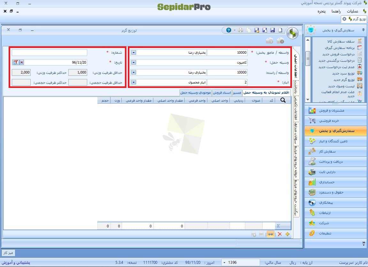Pin the سفارش‌گیری و پخش navigation panel
Viewport: 368px width, 267px height.
[x=363, y=30]
